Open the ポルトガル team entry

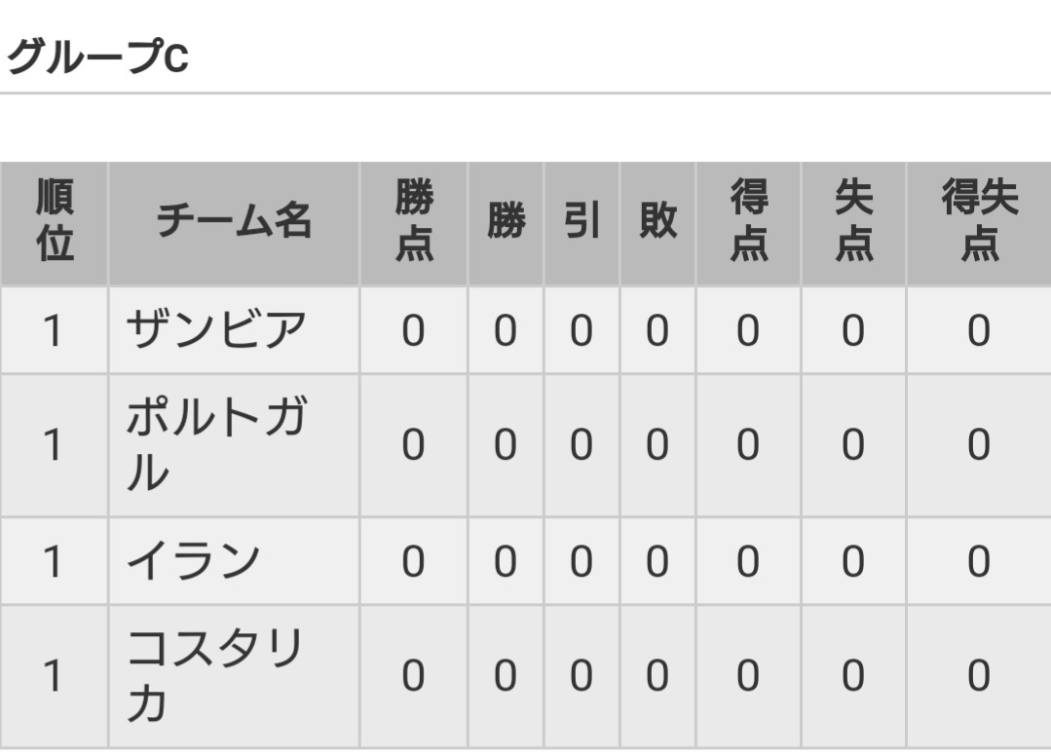(216, 445)
